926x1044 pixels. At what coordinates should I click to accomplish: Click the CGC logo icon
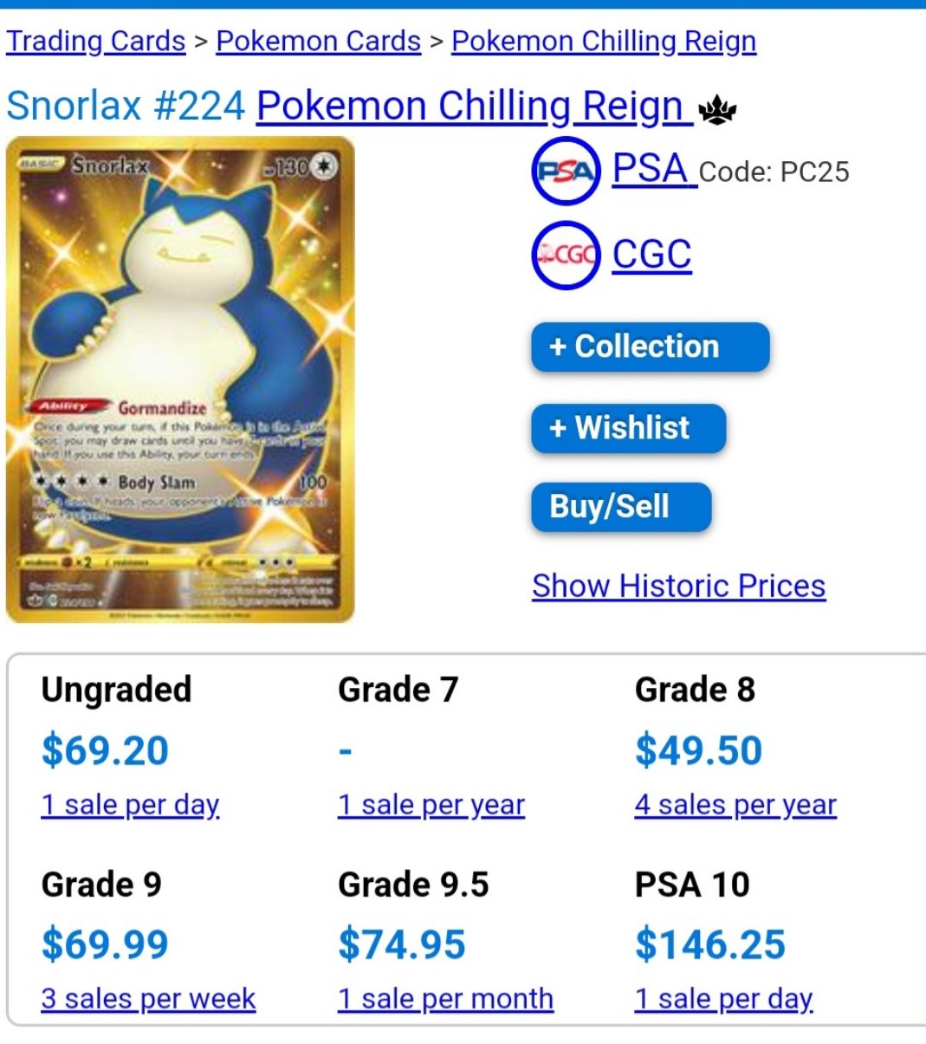566,255
